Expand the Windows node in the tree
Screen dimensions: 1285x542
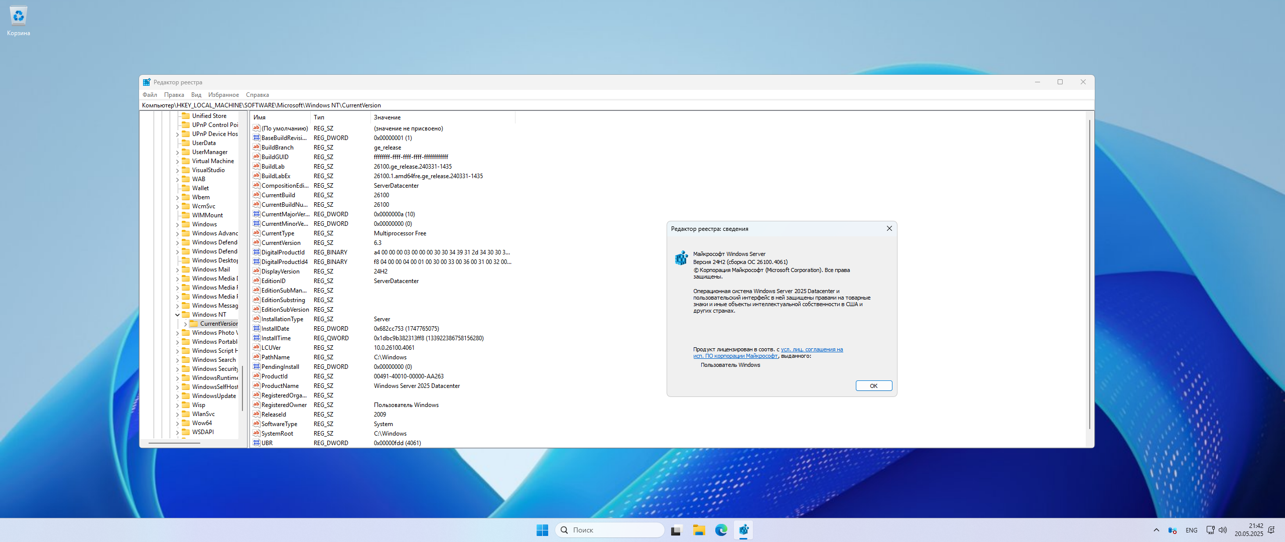point(178,224)
